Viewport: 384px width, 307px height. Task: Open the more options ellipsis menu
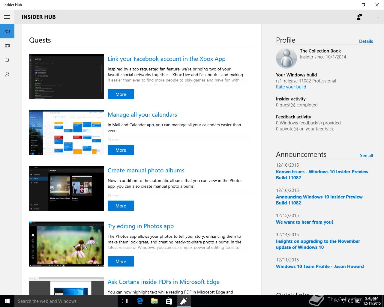tap(377, 17)
